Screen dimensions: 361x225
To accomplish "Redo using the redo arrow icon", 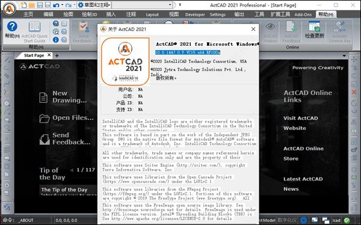I will (x=69, y=5).
